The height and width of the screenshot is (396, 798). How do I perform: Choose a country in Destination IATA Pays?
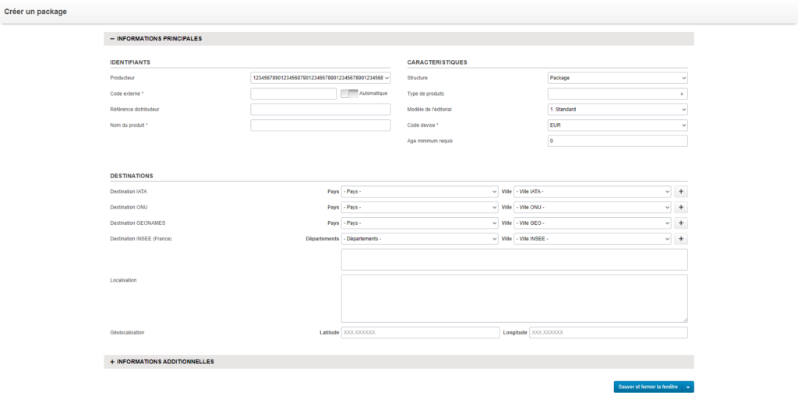click(419, 191)
